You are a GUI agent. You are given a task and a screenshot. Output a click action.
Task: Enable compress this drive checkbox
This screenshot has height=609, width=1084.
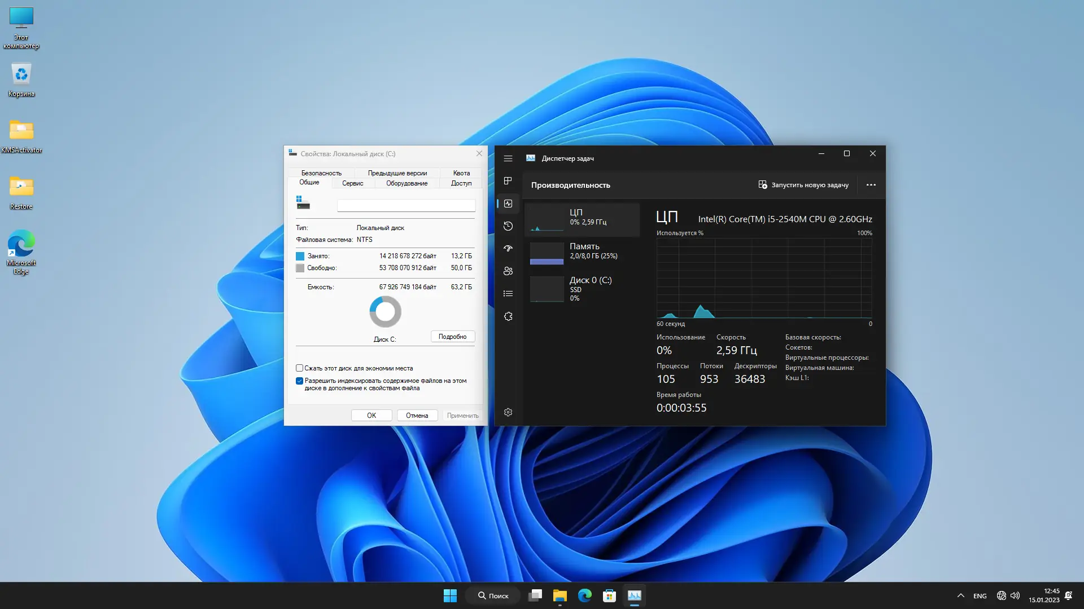pyautogui.click(x=300, y=368)
